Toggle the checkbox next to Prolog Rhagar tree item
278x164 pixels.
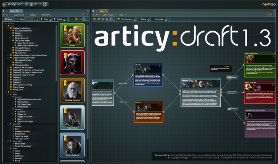[x=8, y=87]
